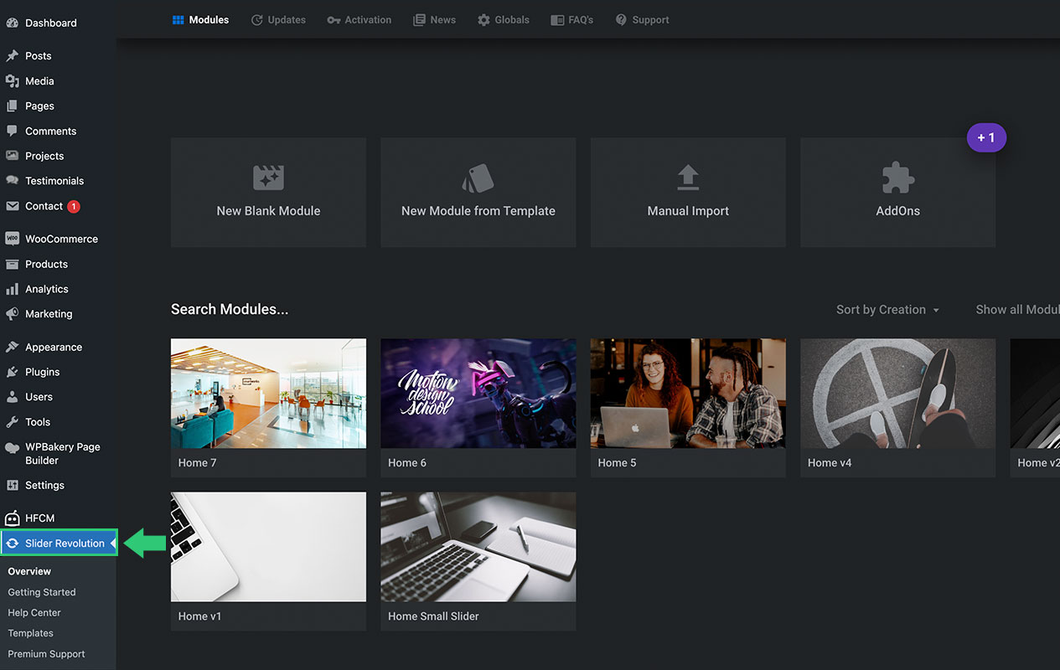Select the Home 6 module thumbnail
Screen dimensions: 1060x670
coord(478,394)
